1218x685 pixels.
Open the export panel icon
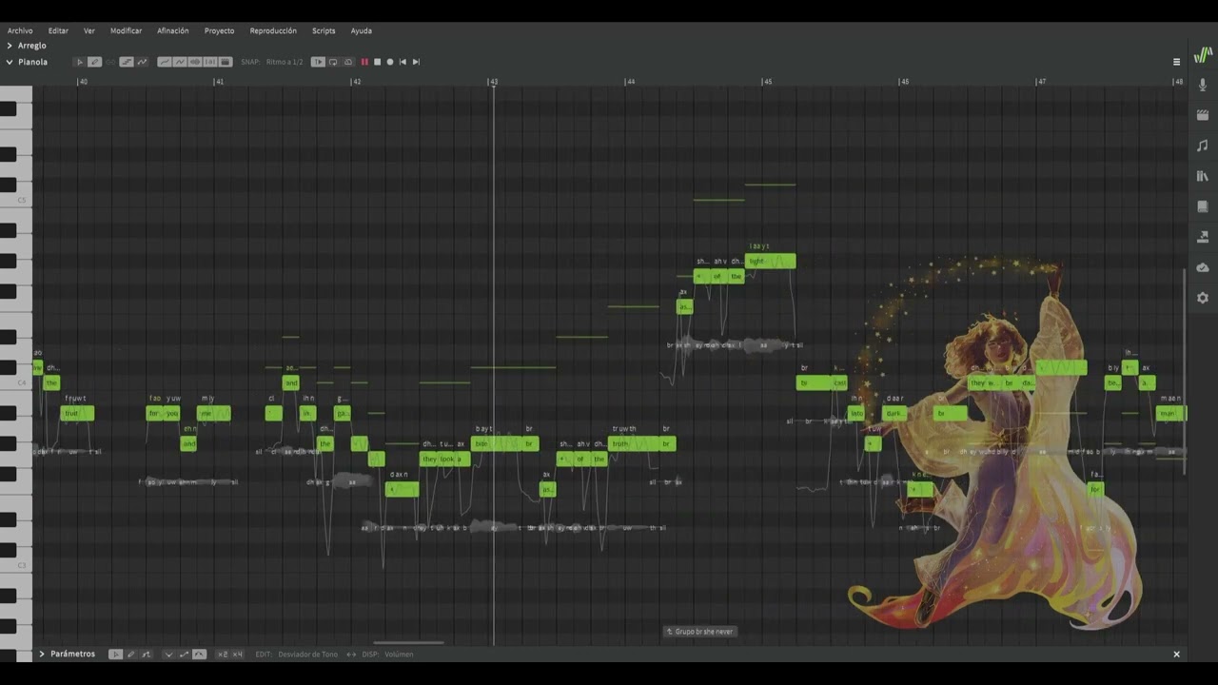[1203, 237]
